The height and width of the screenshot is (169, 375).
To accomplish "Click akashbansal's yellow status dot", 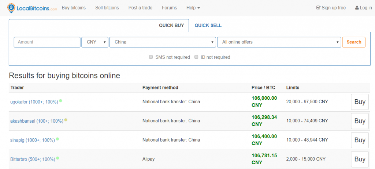I will point(66,120).
